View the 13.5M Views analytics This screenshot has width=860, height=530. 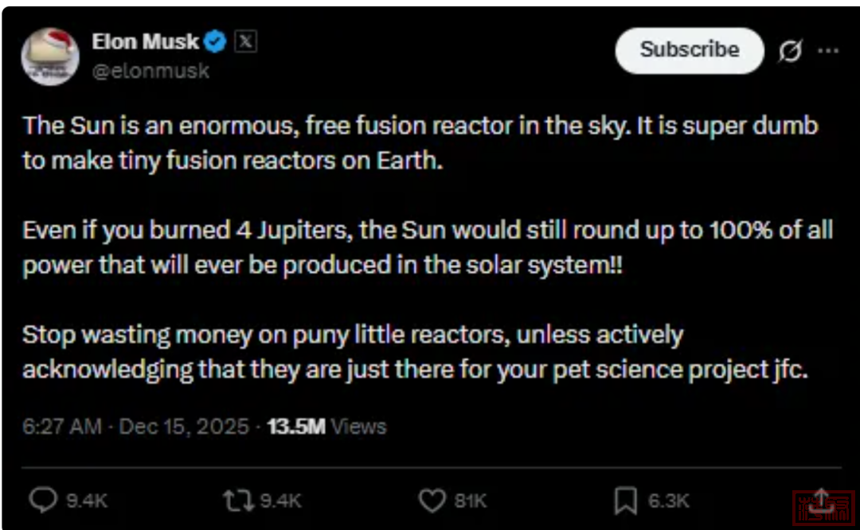pyautogui.click(x=326, y=427)
